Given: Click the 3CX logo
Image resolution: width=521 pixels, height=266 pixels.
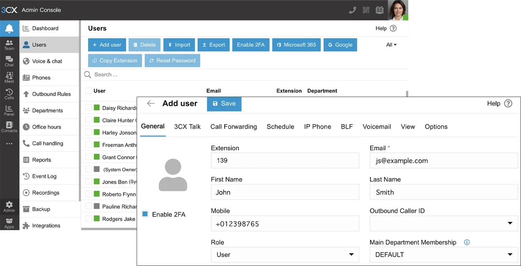Looking at the screenshot, I should 9,10.
